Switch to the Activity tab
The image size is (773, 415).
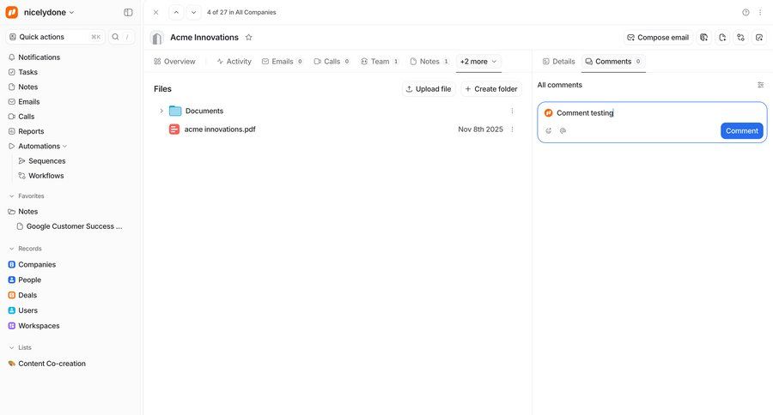pyautogui.click(x=234, y=62)
